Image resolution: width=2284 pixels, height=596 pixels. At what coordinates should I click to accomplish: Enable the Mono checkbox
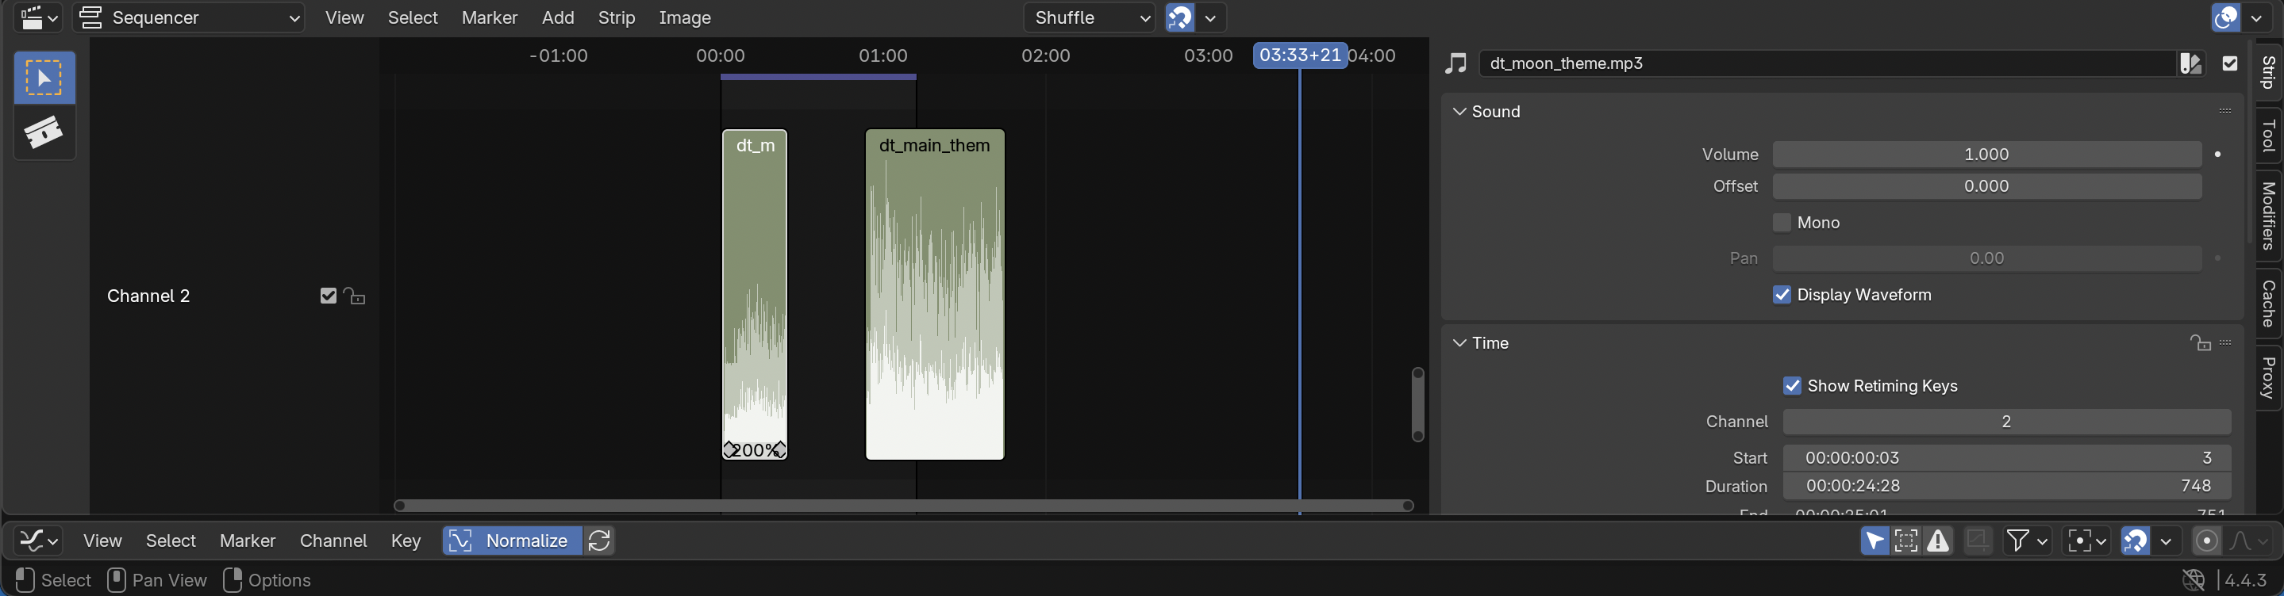click(x=1782, y=222)
